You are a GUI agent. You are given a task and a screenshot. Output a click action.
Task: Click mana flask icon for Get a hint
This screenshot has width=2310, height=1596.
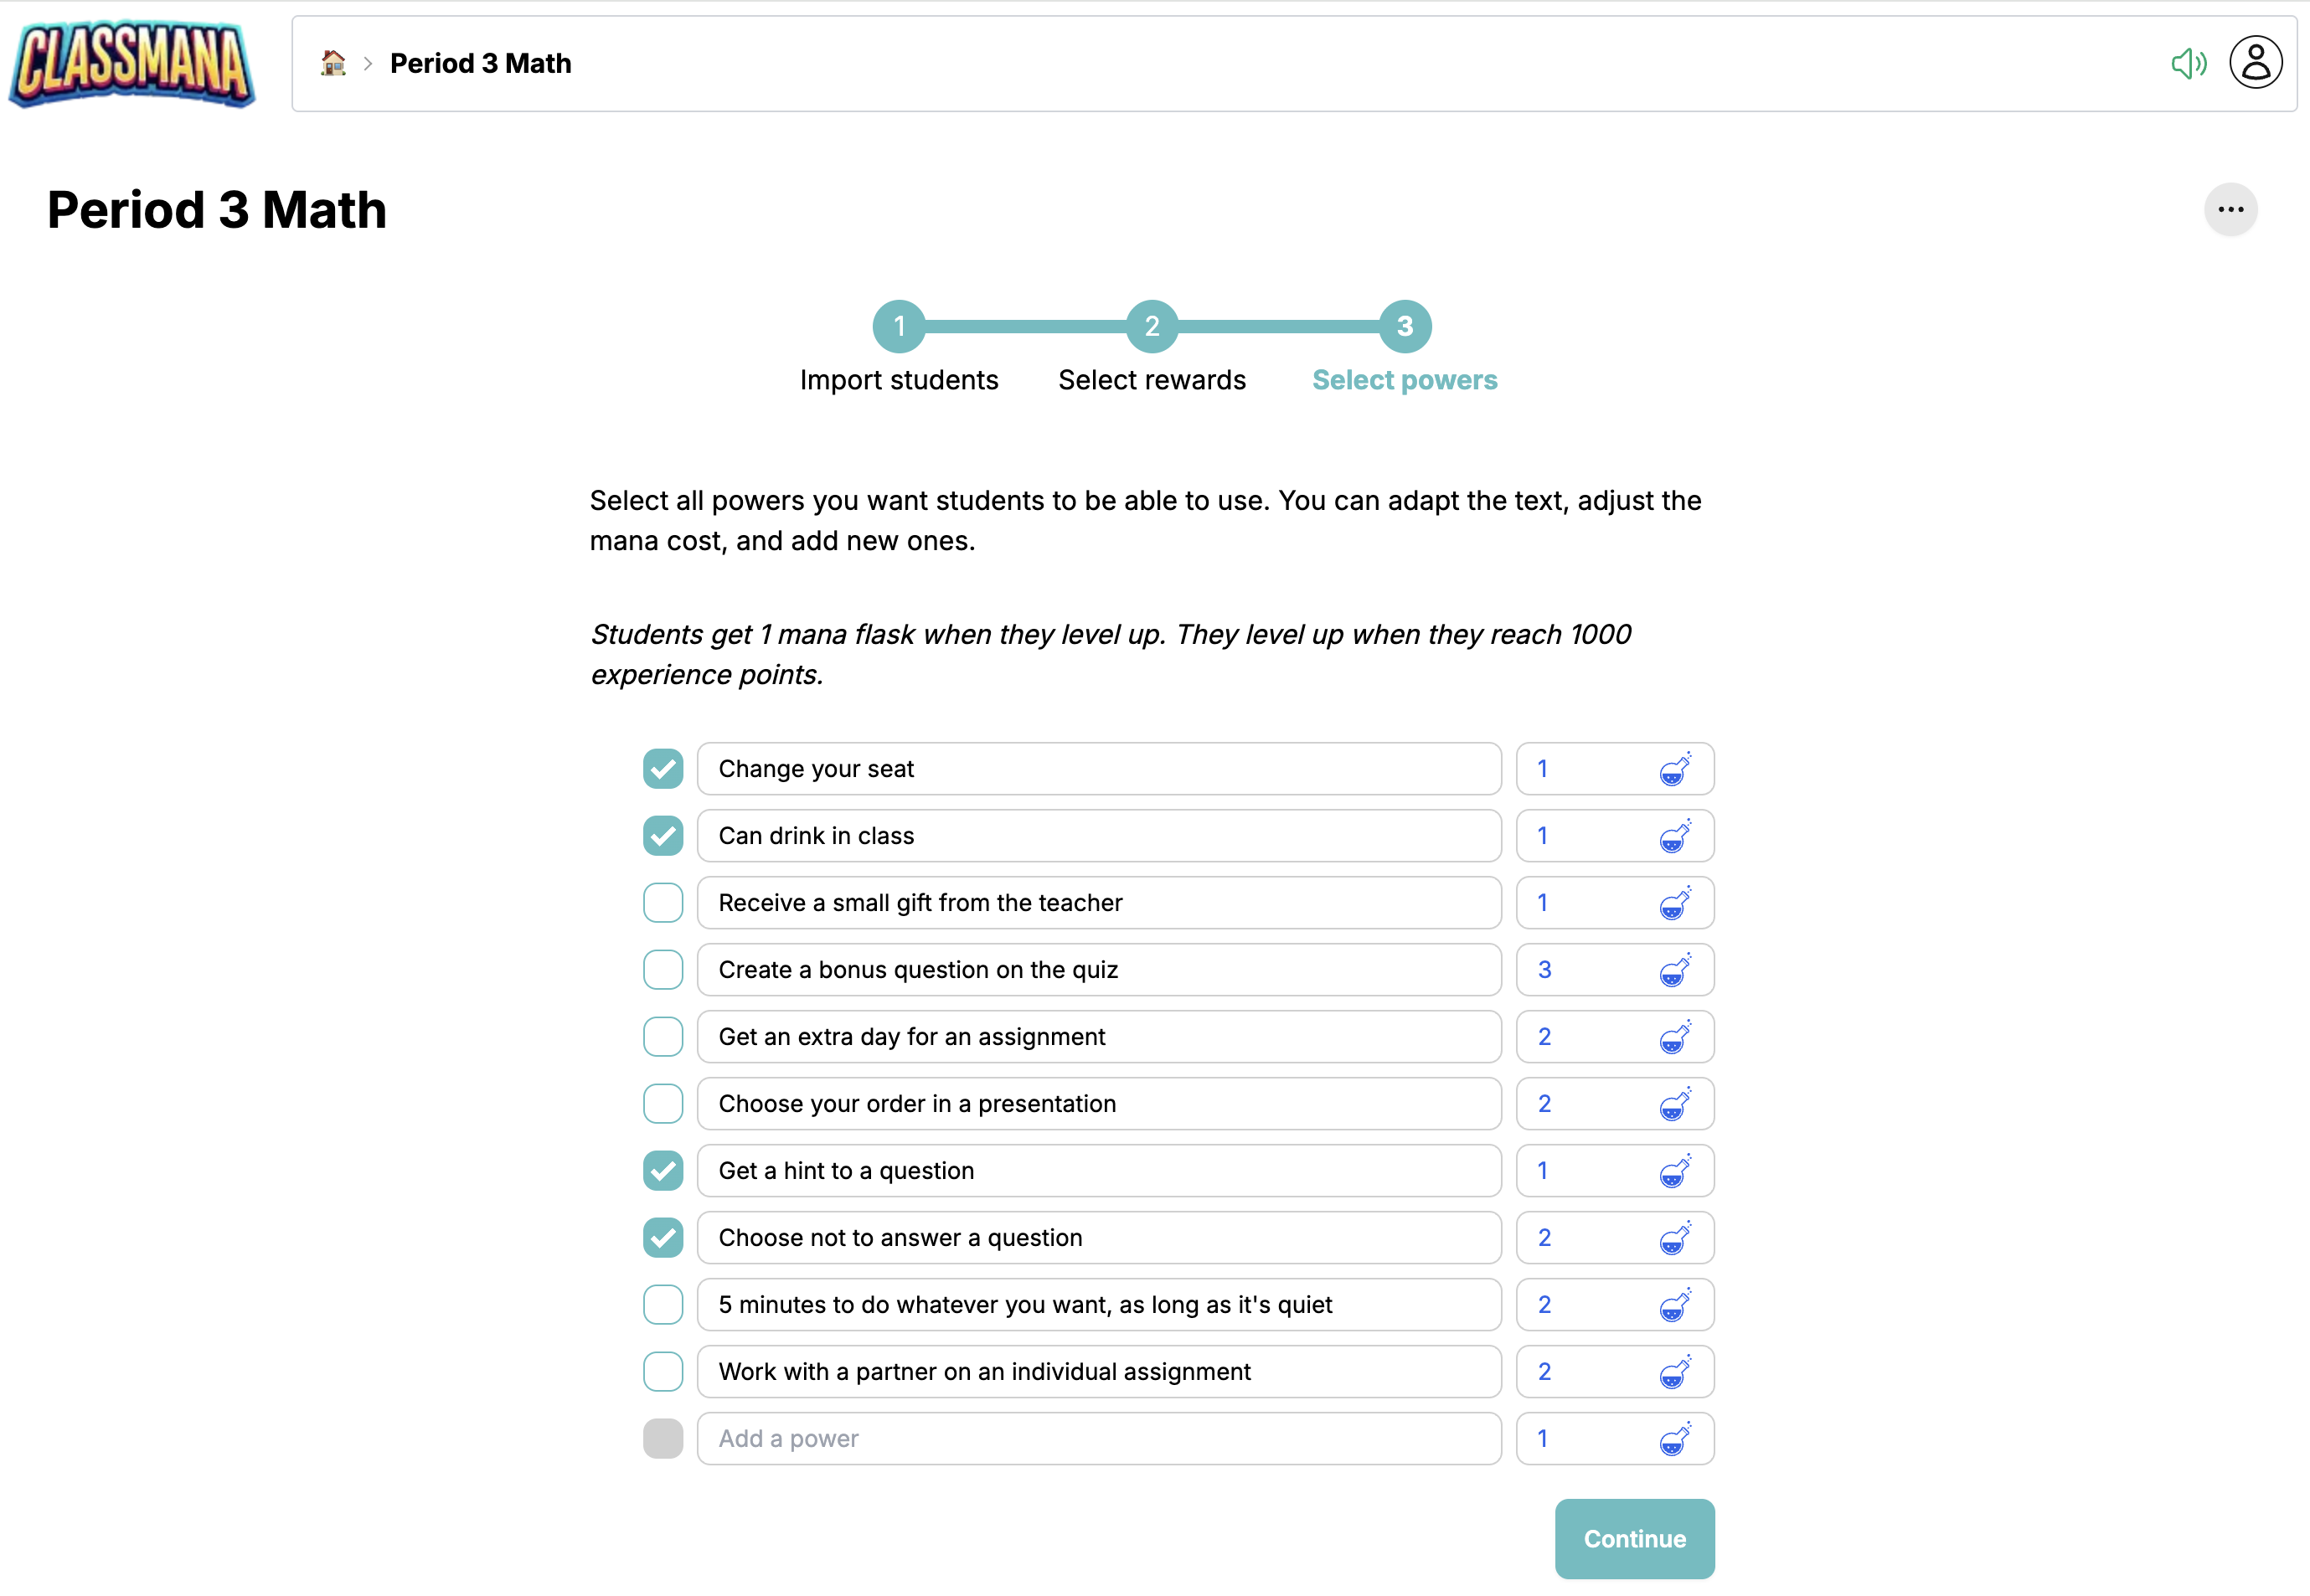pyautogui.click(x=1675, y=1171)
